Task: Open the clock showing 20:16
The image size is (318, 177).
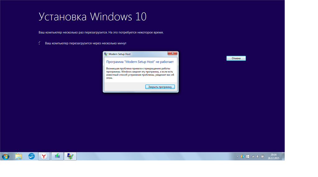Action: point(273,156)
